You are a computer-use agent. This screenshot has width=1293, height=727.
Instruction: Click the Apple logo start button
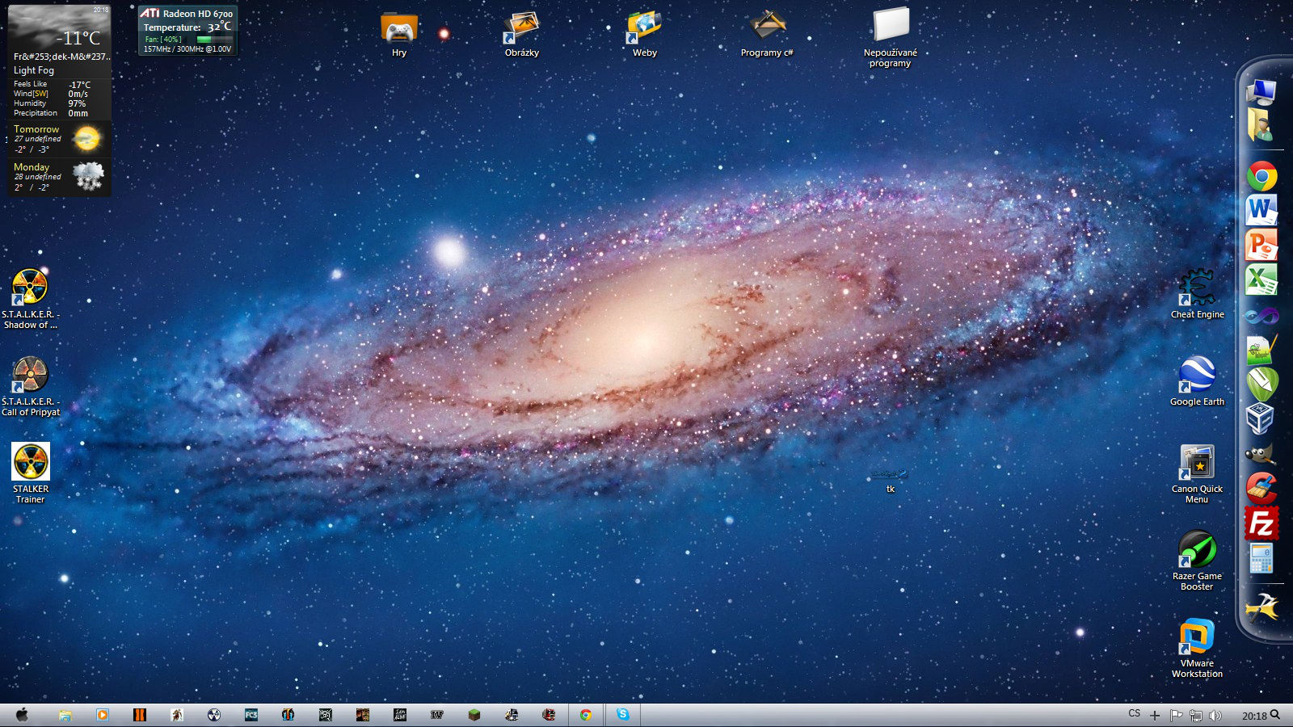click(x=22, y=715)
